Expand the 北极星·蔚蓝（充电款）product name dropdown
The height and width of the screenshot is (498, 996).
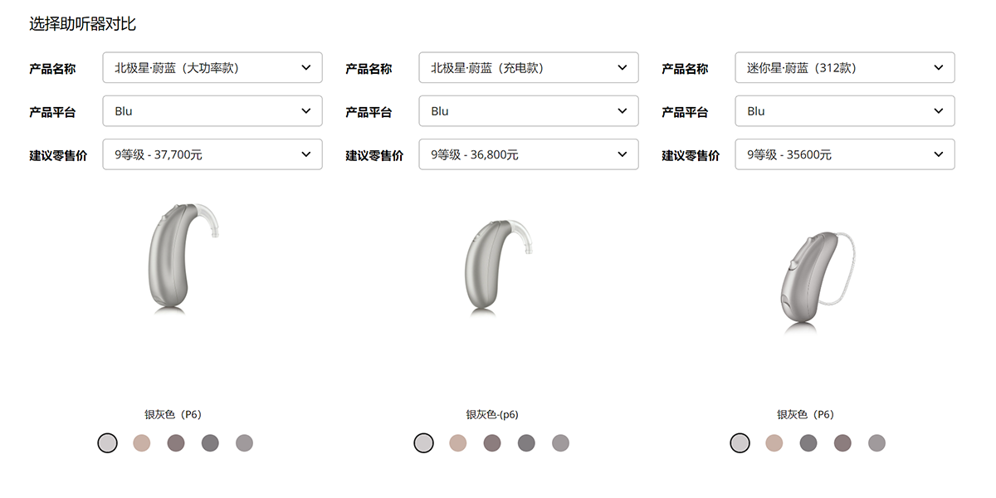(x=529, y=68)
